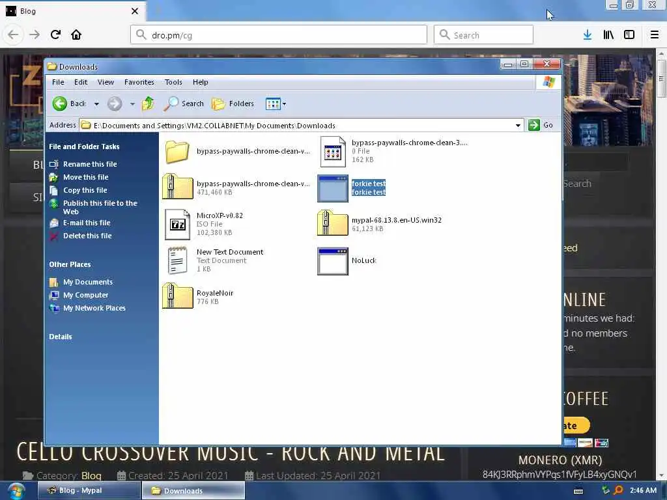Open the browser Downloads arrow icon

(588, 35)
